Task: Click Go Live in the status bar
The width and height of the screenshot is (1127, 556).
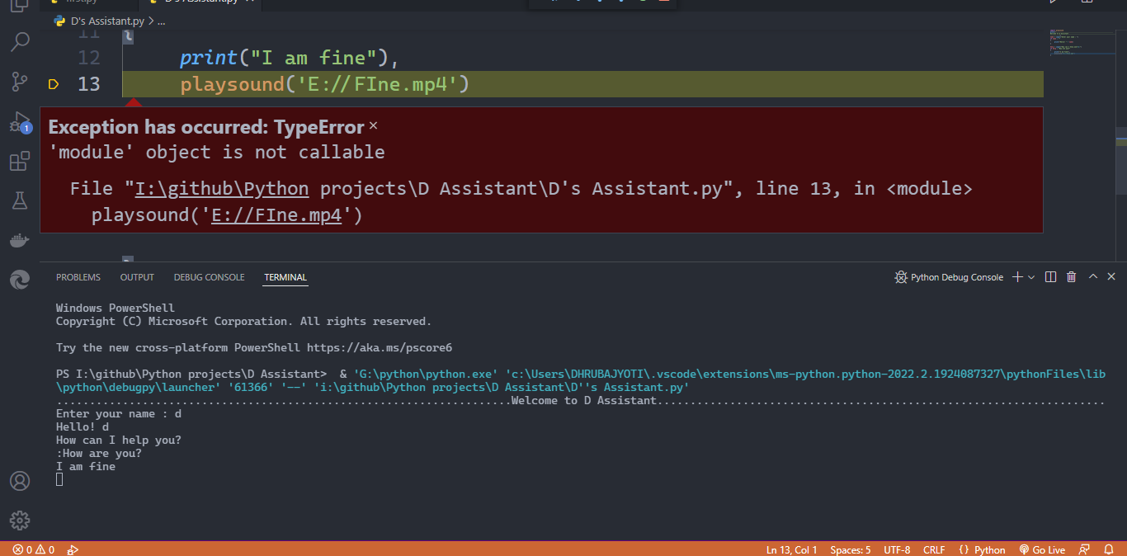Action: click(1042, 549)
